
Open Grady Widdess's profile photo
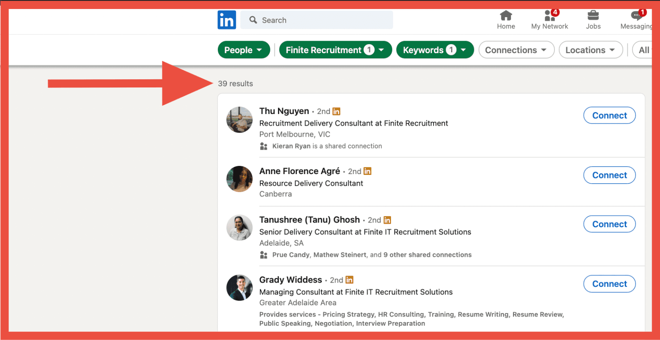(x=239, y=288)
